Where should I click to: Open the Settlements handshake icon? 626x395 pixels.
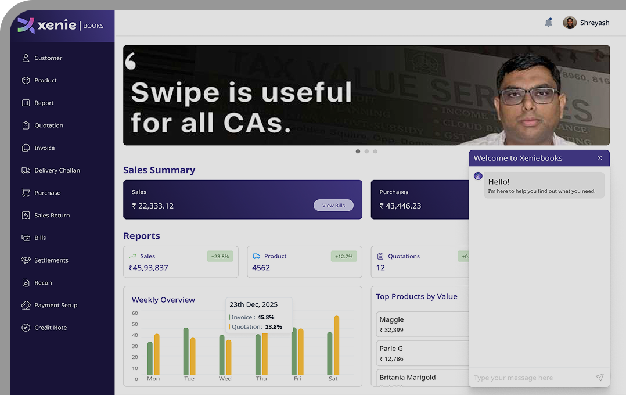click(x=26, y=260)
